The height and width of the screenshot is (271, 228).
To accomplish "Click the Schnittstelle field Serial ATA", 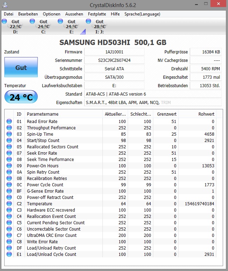I will [114, 69].
